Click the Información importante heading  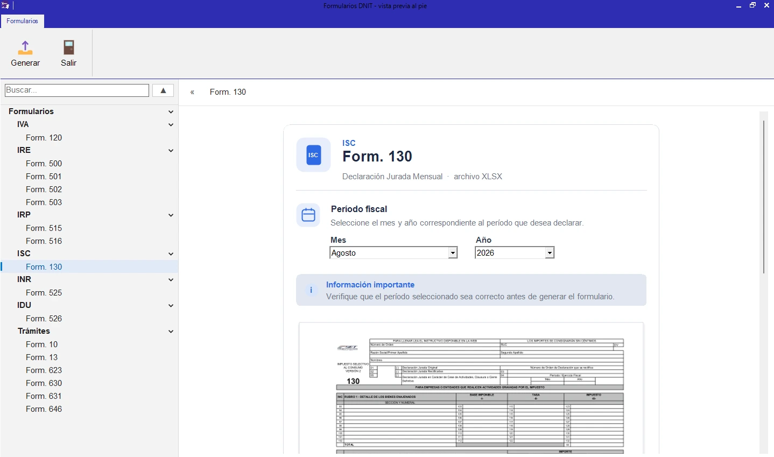click(370, 285)
